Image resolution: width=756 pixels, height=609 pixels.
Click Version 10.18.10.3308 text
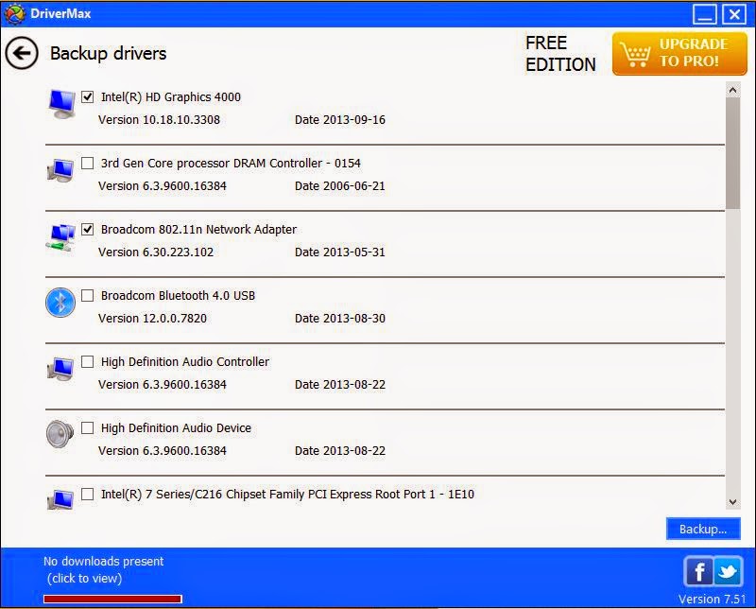[159, 120]
